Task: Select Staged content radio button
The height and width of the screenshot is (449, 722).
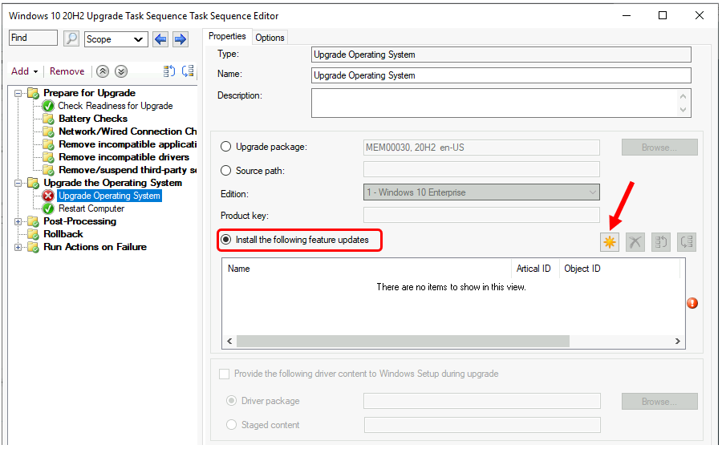Action: click(231, 425)
